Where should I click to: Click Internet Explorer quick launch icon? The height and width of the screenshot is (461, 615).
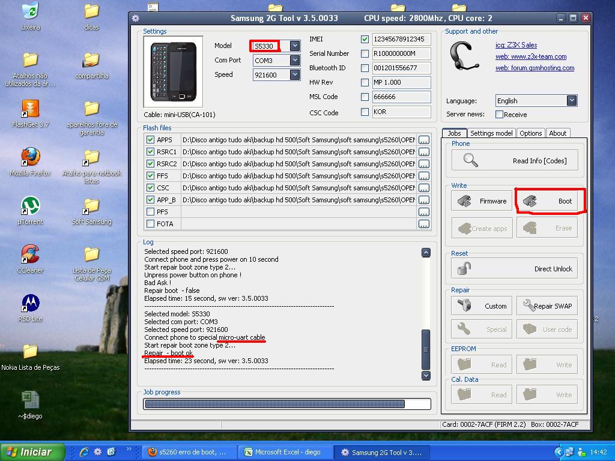pos(84,452)
